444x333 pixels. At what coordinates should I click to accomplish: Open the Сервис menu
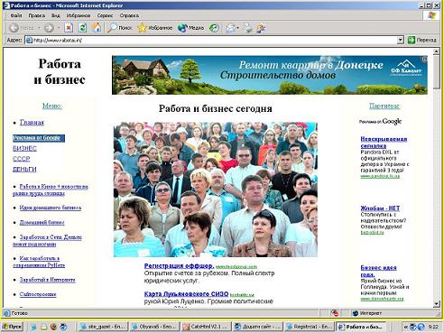click(x=105, y=15)
